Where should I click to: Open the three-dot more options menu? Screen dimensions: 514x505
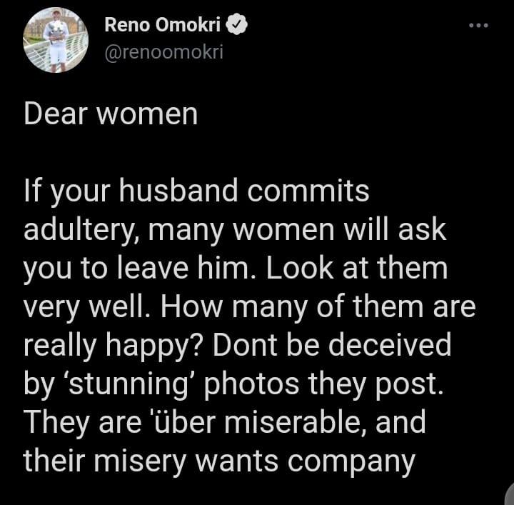pyautogui.click(x=478, y=25)
